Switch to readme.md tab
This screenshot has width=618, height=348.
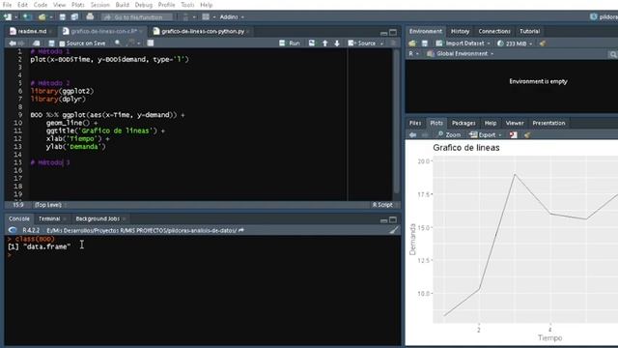tap(32, 31)
